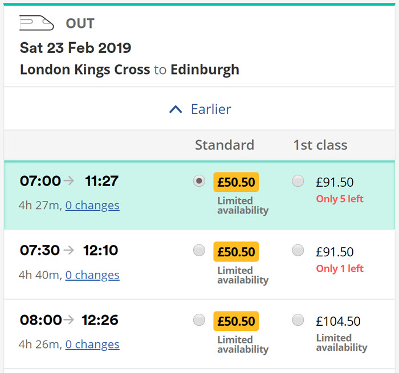This screenshot has width=399, height=373.
Task: Select Standard fare for 07:30 train
Action: pyautogui.click(x=199, y=250)
